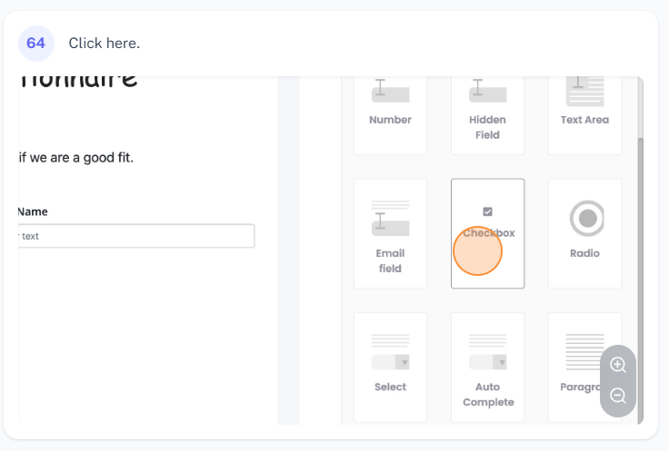Viewport: 669px width, 451px height.
Task: Pick the Email field tile
Action: (390, 234)
